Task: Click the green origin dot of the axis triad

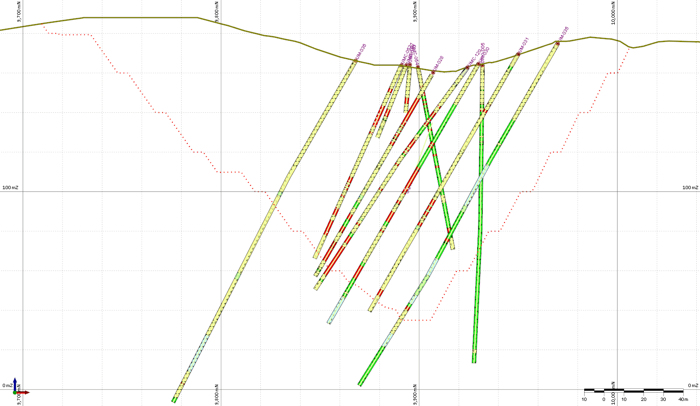Action: pos(15,393)
